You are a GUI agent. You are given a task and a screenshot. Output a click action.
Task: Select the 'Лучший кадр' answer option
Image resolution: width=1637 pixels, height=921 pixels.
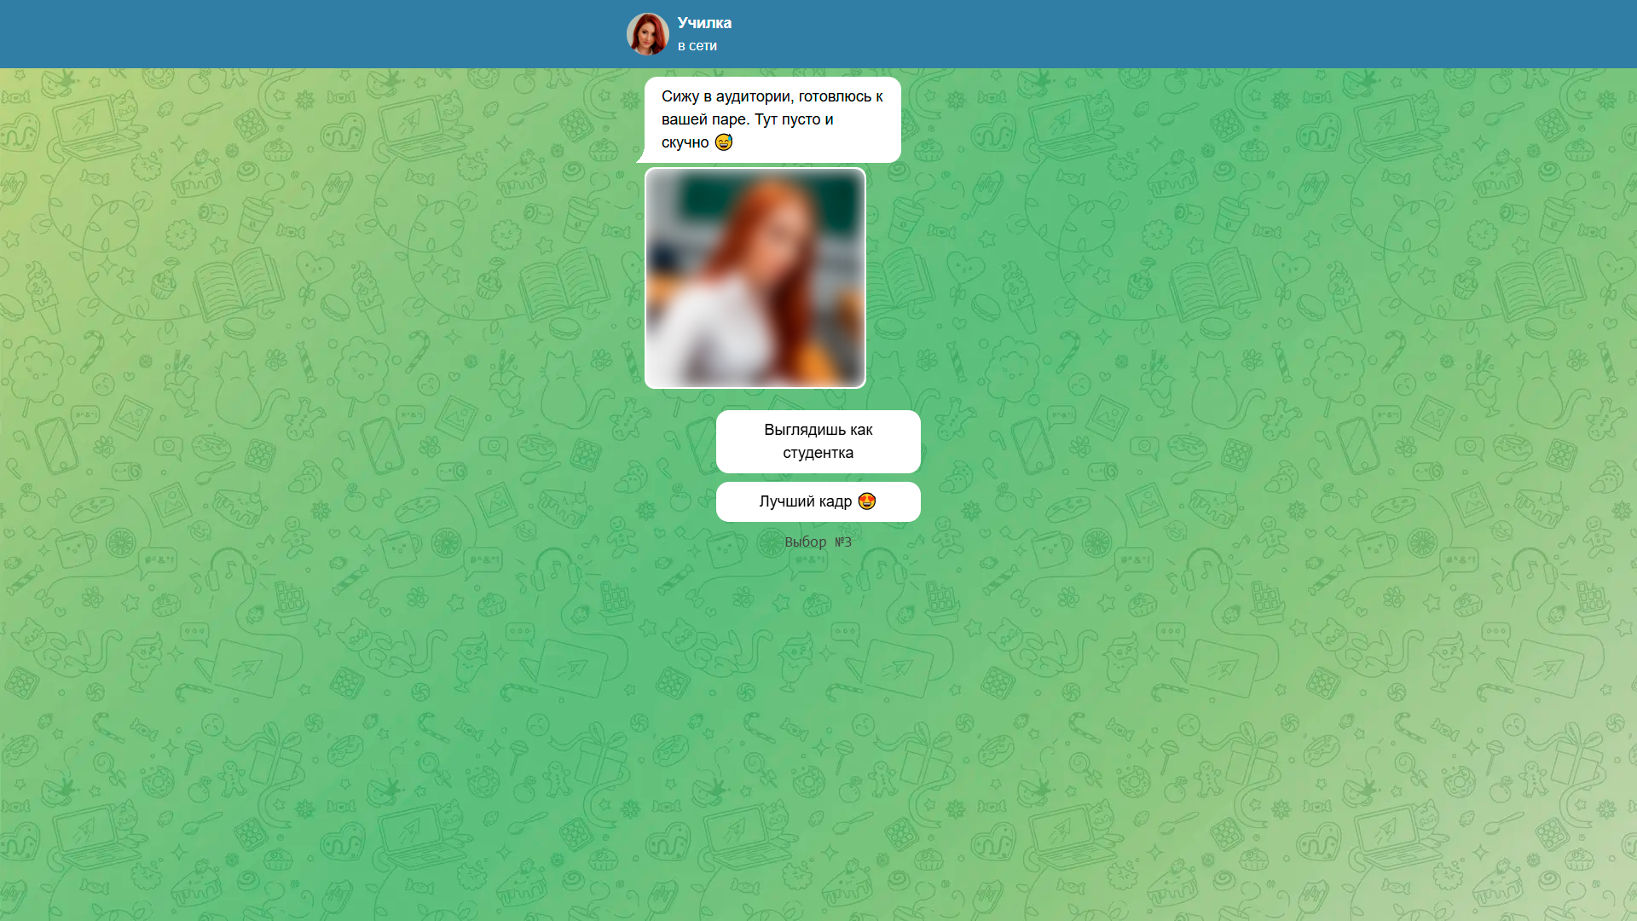(818, 501)
